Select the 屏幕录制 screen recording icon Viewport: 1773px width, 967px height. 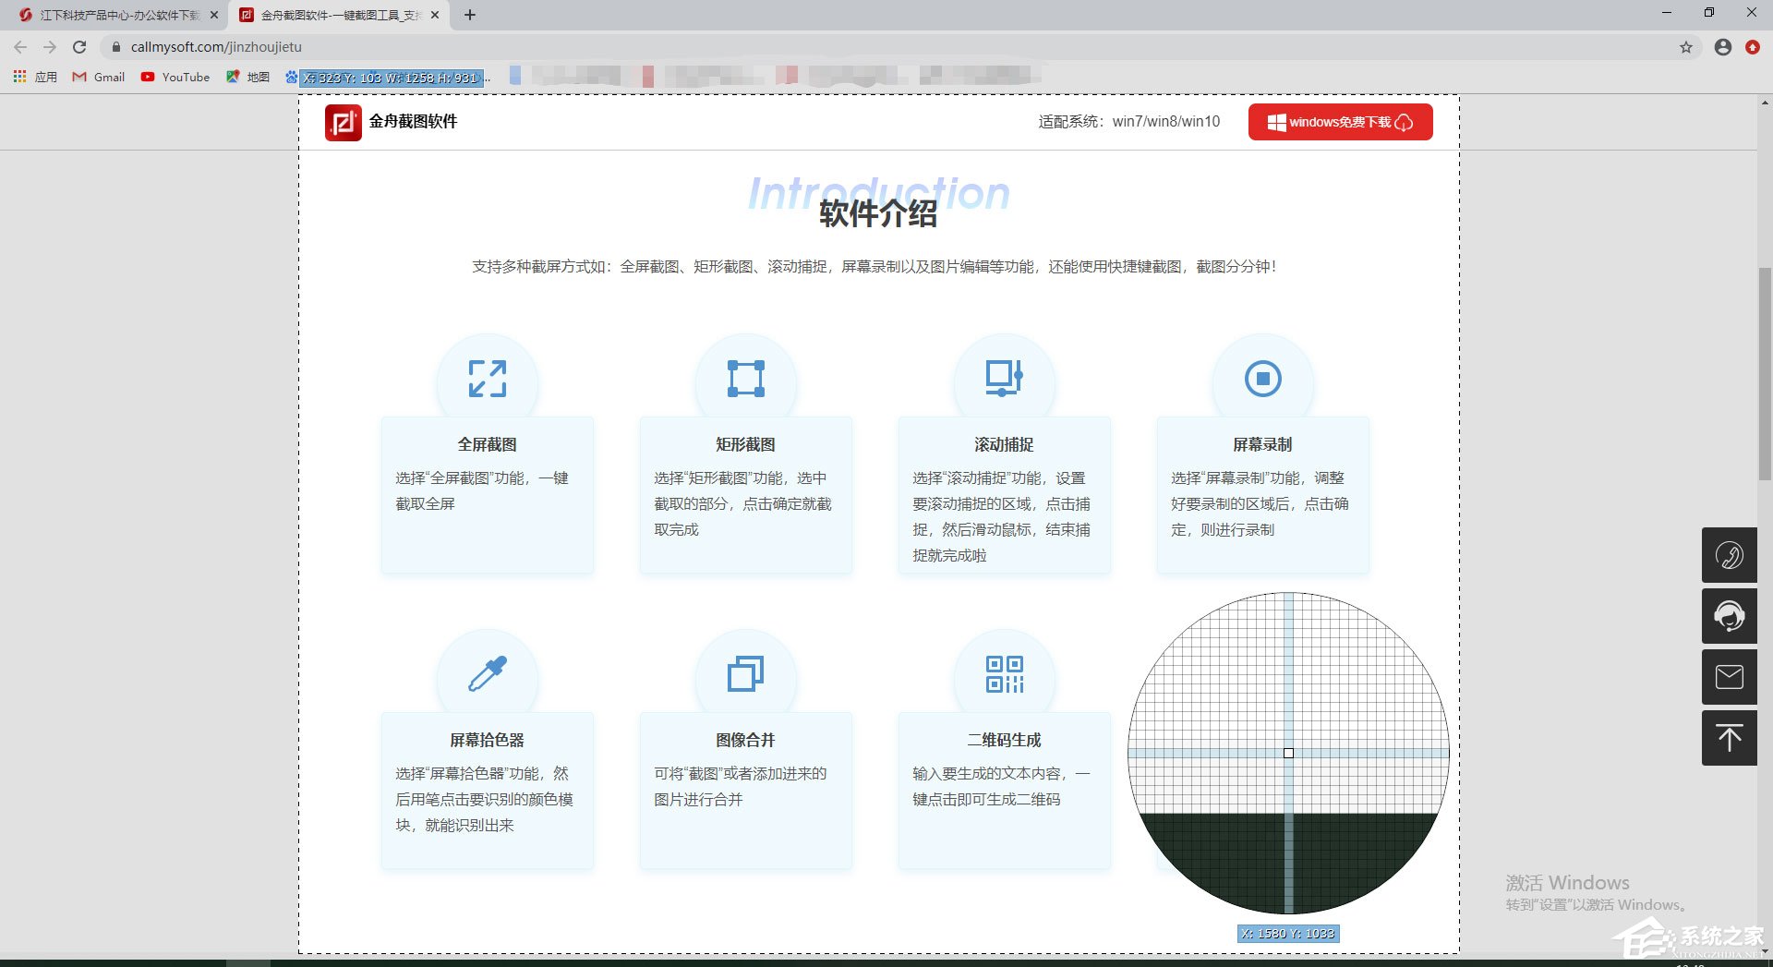point(1262,378)
